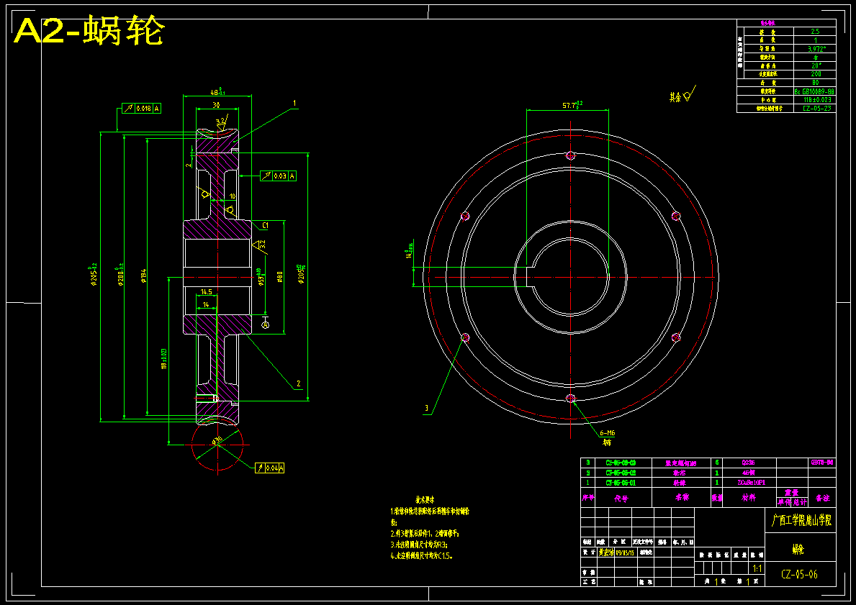Click the "代号" column header

coord(621,498)
